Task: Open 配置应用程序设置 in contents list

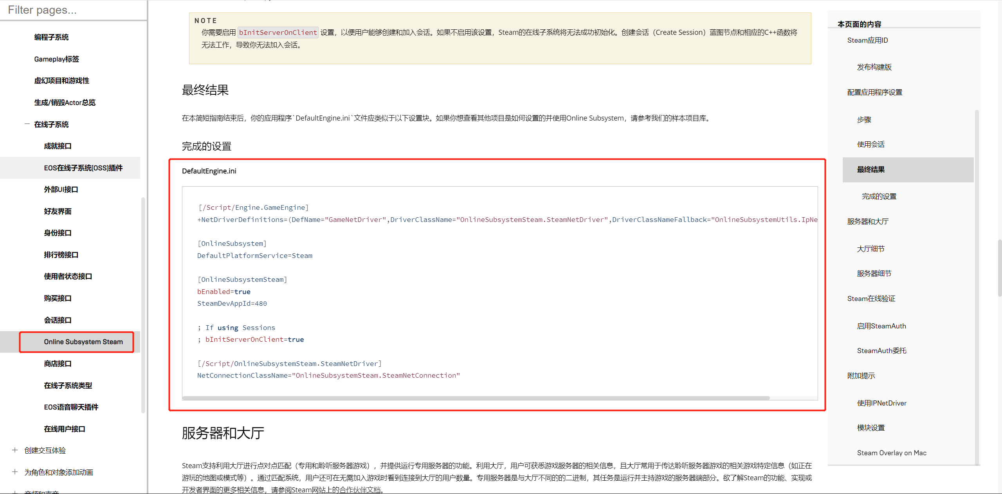Action: tap(874, 92)
